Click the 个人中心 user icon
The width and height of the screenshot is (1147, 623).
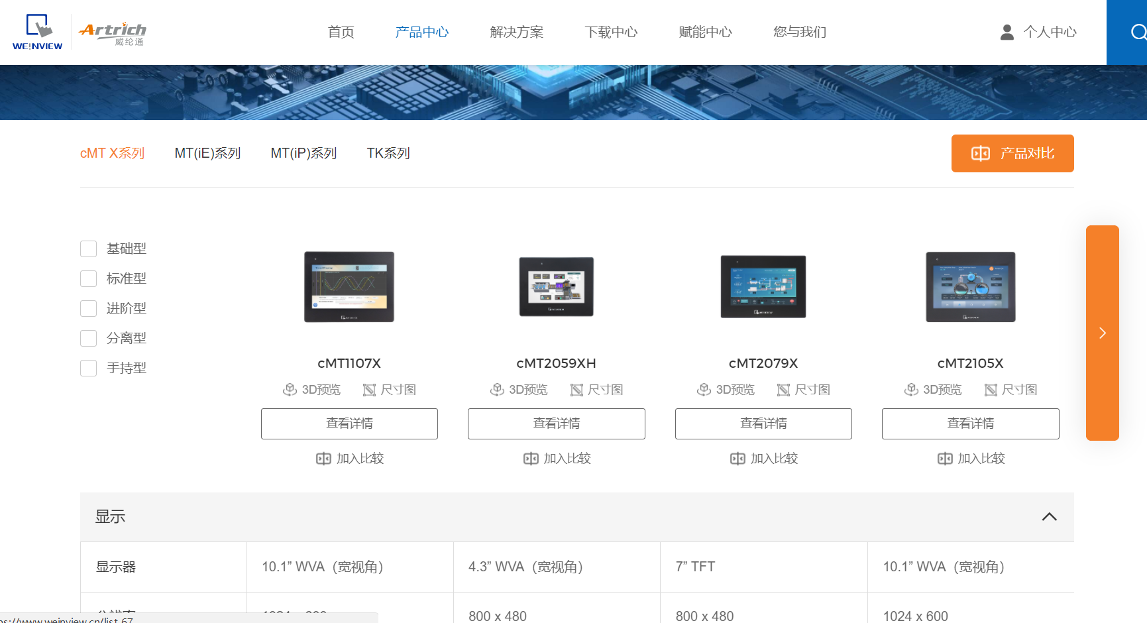pos(1007,32)
